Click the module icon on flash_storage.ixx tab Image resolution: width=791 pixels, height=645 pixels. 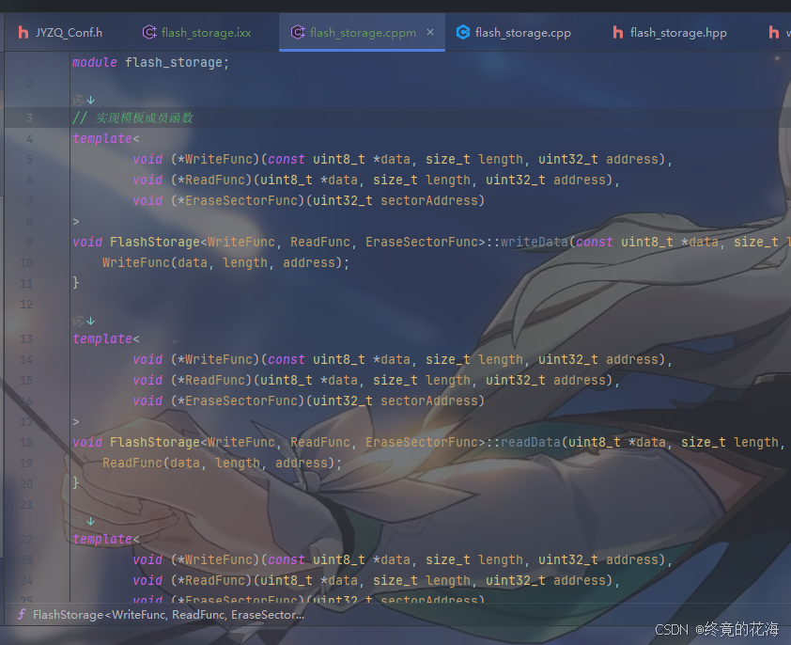pos(149,32)
